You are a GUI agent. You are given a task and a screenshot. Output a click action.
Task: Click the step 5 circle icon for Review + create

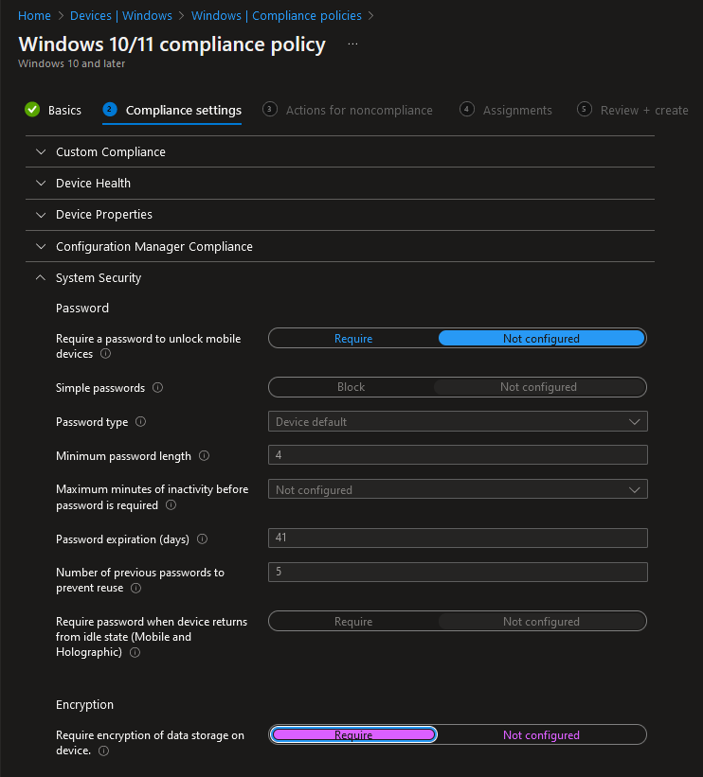tap(584, 109)
